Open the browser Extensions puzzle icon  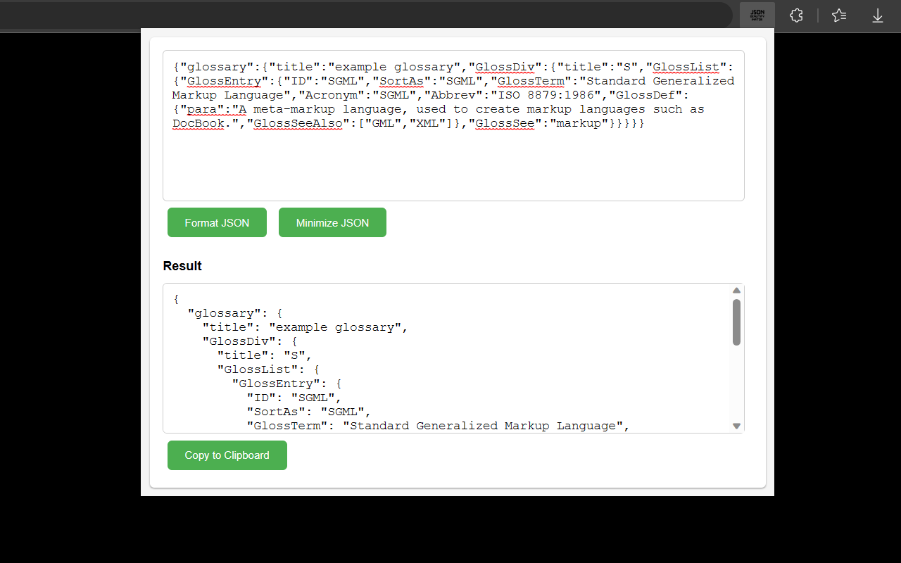pyautogui.click(x=796, y=15)
